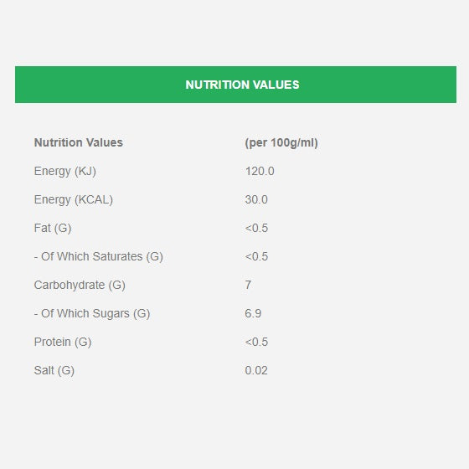Select the Energy (KJ) row label
The width and height of the screenshot is (469, 469).
pos(65,171)
